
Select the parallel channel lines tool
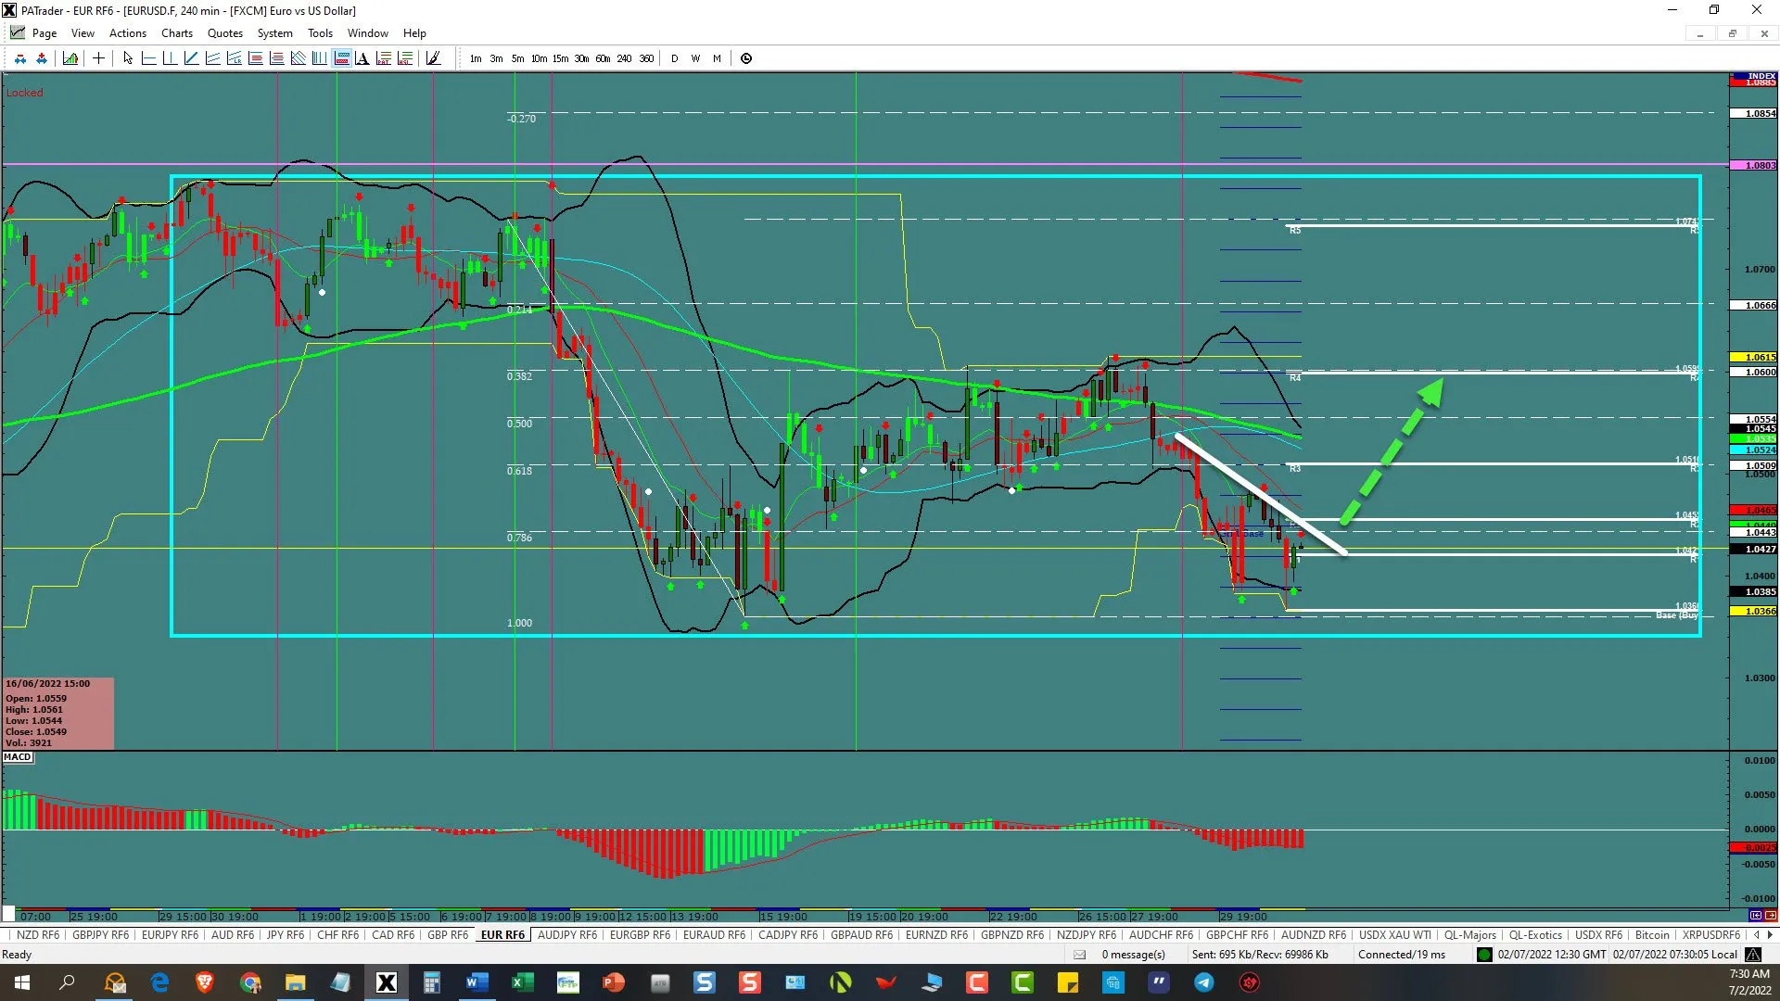point(212,58)
